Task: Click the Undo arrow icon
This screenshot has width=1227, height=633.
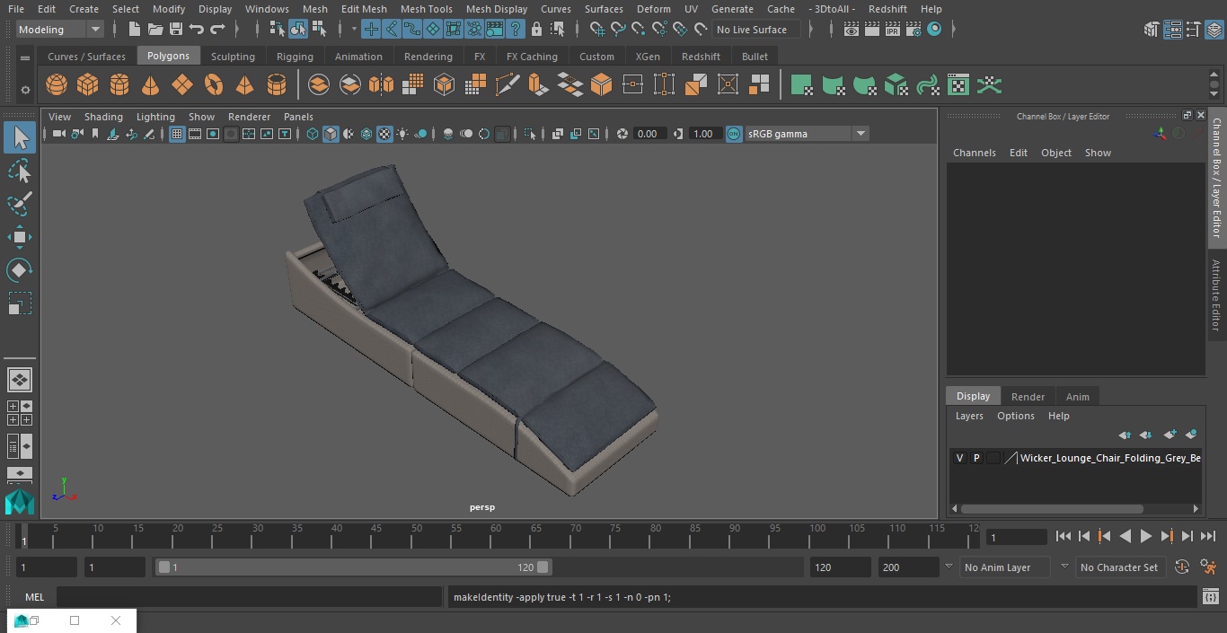Action: [x=197, y=30]
